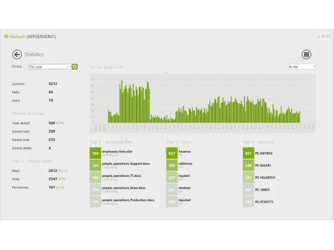Click the Denied accesses section heading

pyautogui.click(x=28, y=113)
